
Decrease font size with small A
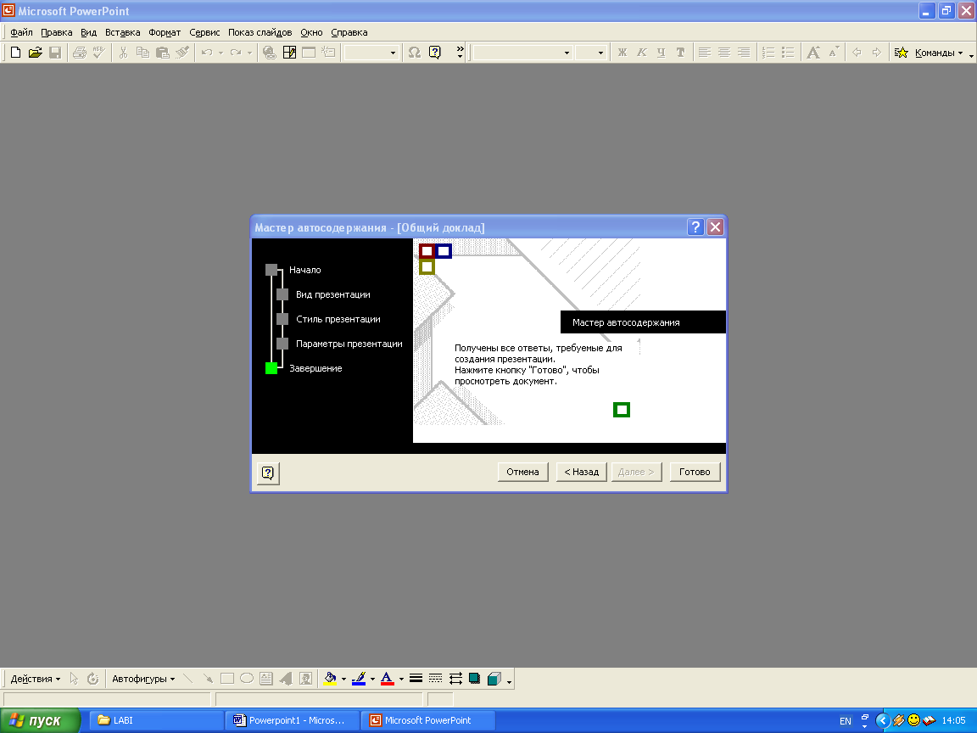pos(833,53)
